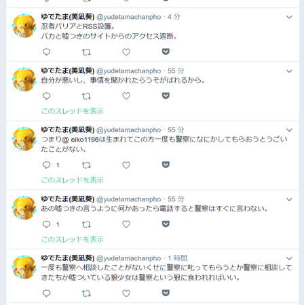Reply to the tweet mentioning @eiko1196

tap(46, 165)
